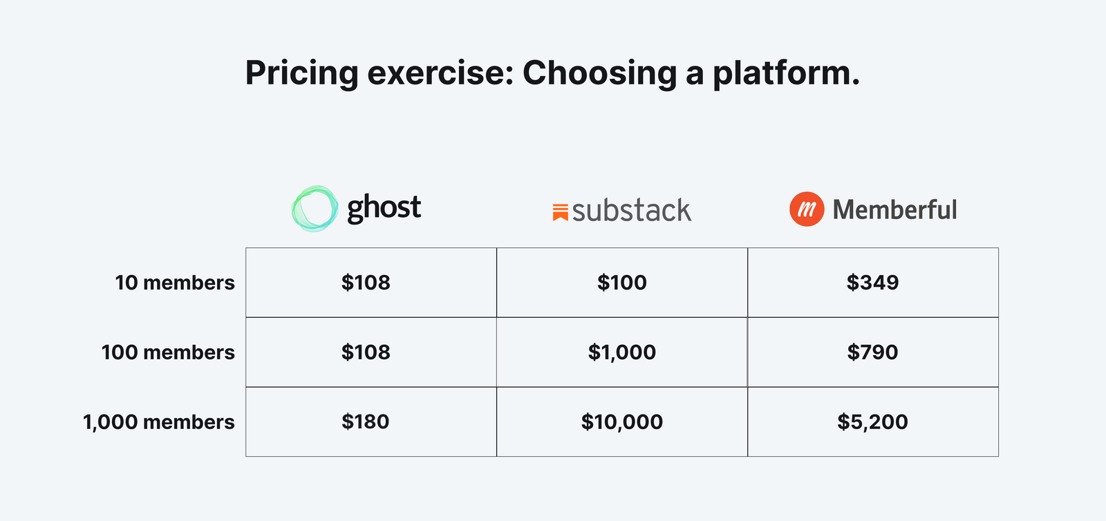Click the title 'Pricing exercise: Choosing a platform.'
The height and width of the screenshot is (521, 1106).
[x=553, y=73]
